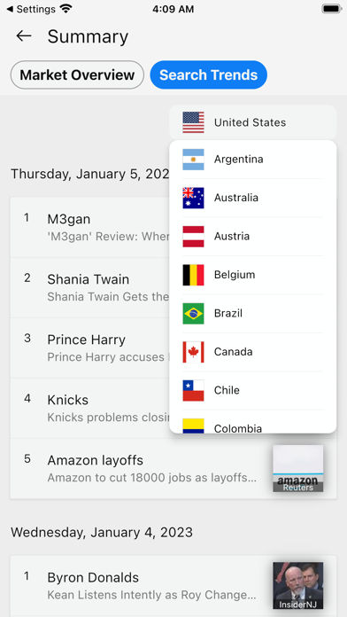347x617 pixels.
Task: Click the Belgium flag icon
Action: [193, 275]
